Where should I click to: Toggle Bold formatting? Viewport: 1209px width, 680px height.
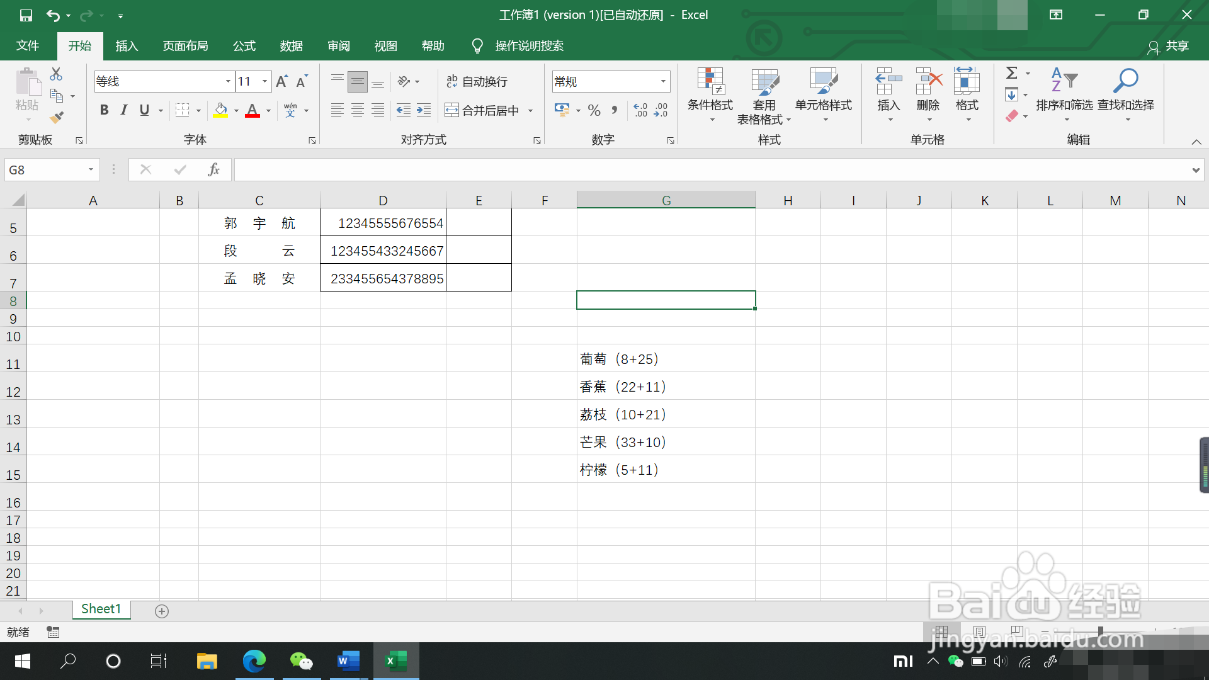105,110
